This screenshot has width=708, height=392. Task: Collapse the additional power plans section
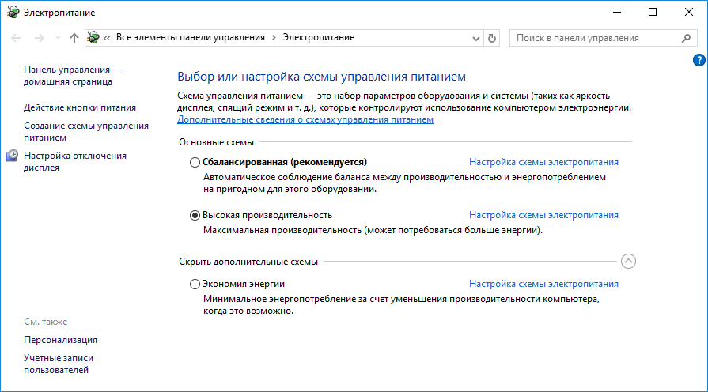pos(629,261)
